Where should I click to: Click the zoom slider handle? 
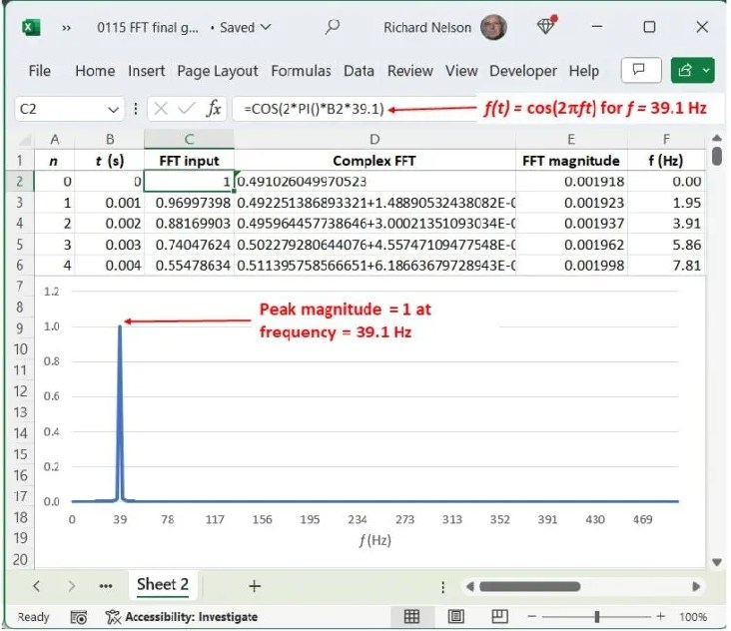pos(597,617)
